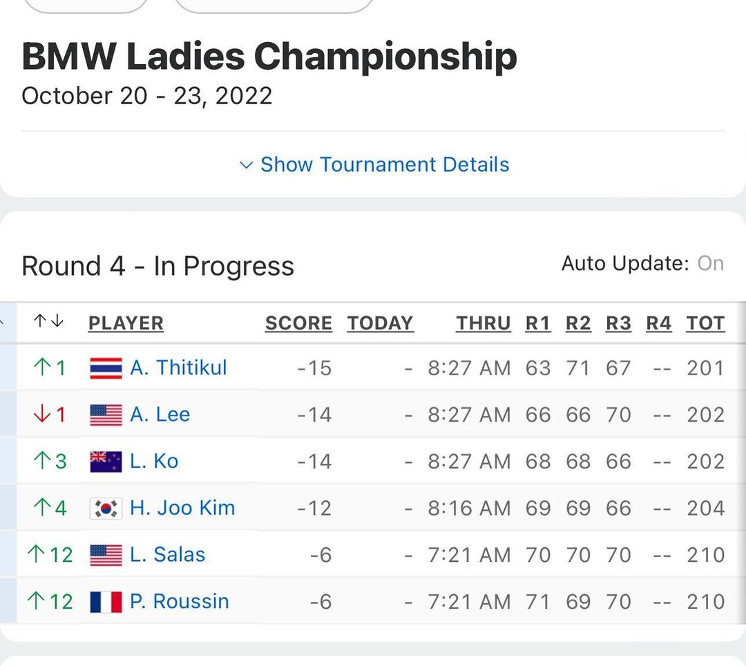
Task: Open H. Joo Kim player link
Action: point(182,508)
